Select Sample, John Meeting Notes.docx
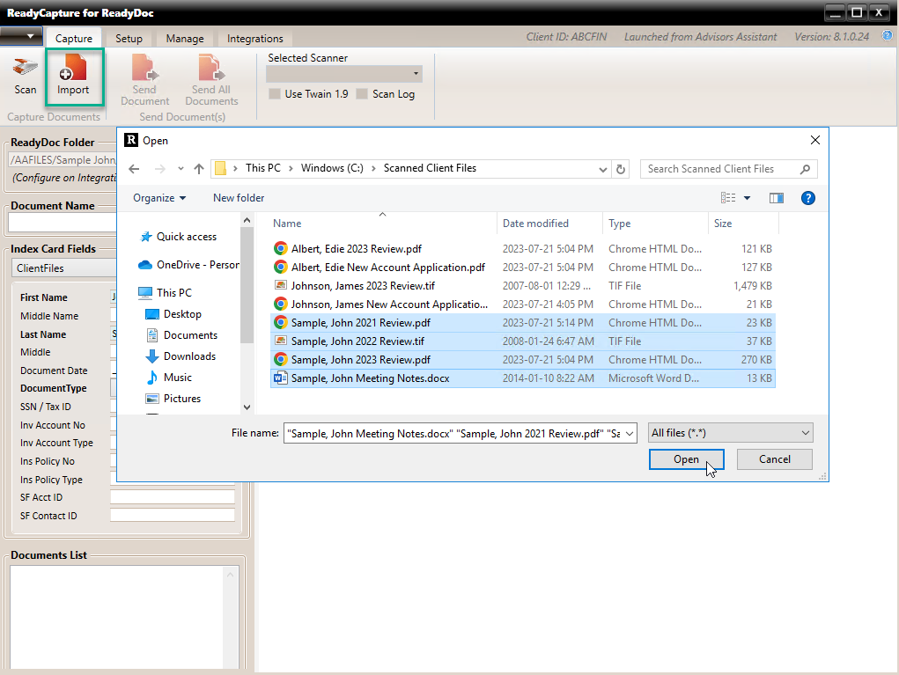Screen dimensions: 899x675 523,378
